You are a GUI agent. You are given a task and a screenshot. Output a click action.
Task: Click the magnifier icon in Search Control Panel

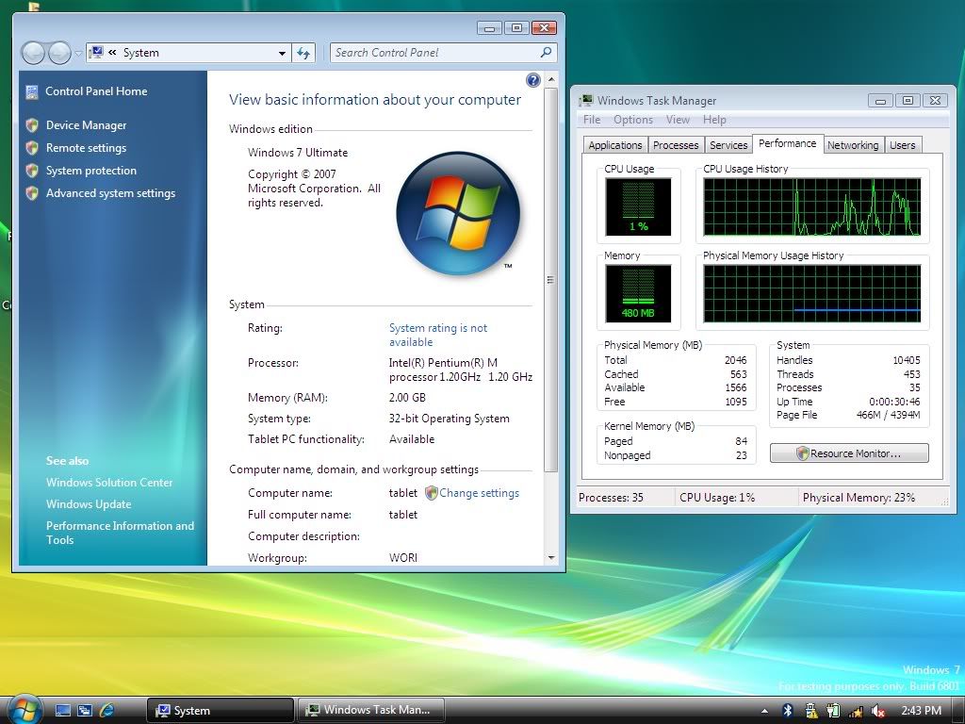pos(546,53)
